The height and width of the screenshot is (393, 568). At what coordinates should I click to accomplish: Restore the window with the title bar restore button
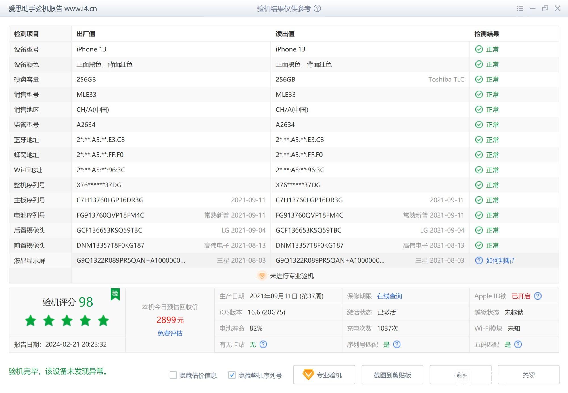(545, 9)
